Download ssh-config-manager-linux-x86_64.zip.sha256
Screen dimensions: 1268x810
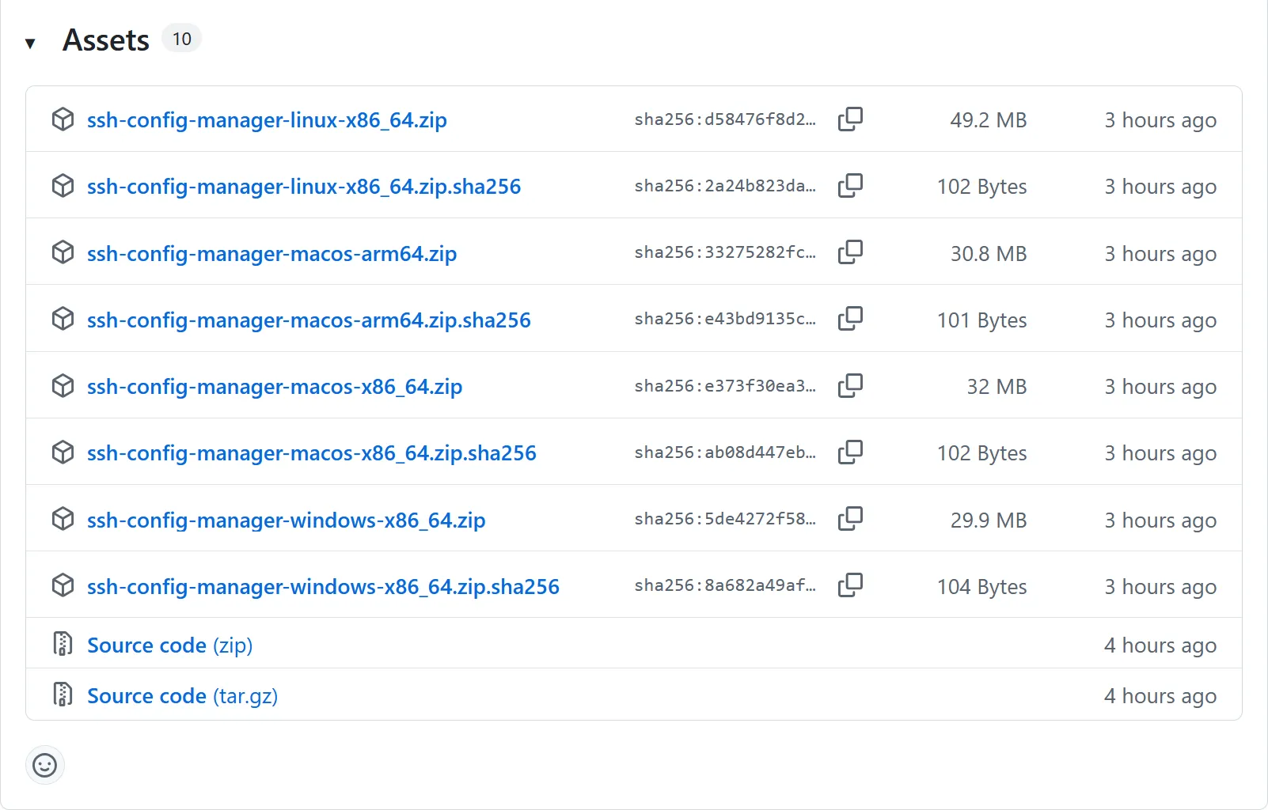point(304,187)
